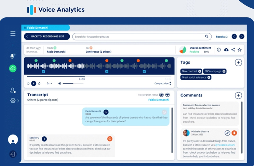Share the recording
The width and height of the screenshot is (254, 166).
pos(233,50)
